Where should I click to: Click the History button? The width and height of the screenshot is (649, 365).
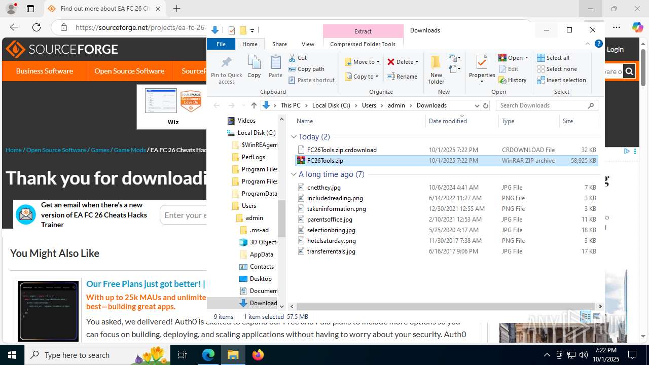coord(513,80)
